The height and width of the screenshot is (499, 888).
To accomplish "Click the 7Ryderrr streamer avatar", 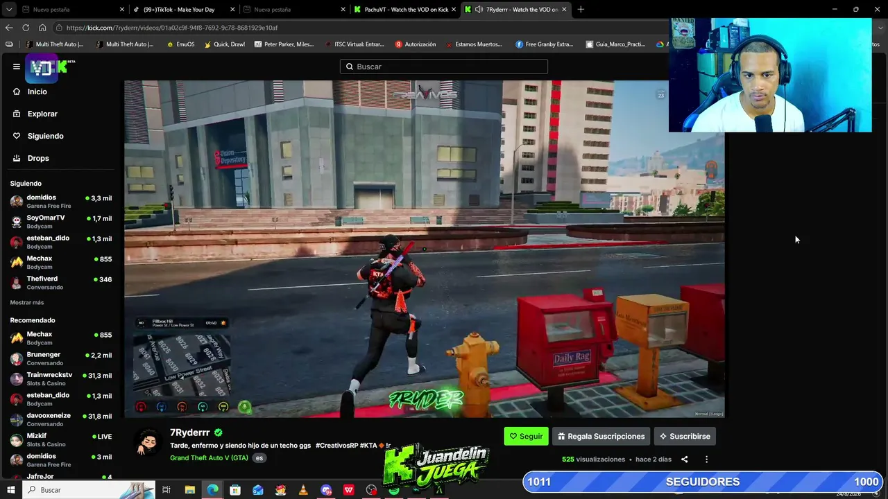I will click(147, 442).
